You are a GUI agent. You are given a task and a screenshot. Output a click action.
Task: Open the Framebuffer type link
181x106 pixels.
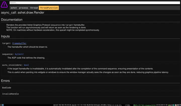tap(19, 43)
